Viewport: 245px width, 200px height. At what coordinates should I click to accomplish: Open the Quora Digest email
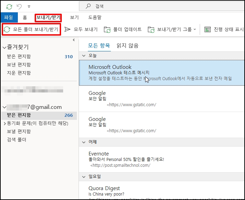(x=162, y=190)
